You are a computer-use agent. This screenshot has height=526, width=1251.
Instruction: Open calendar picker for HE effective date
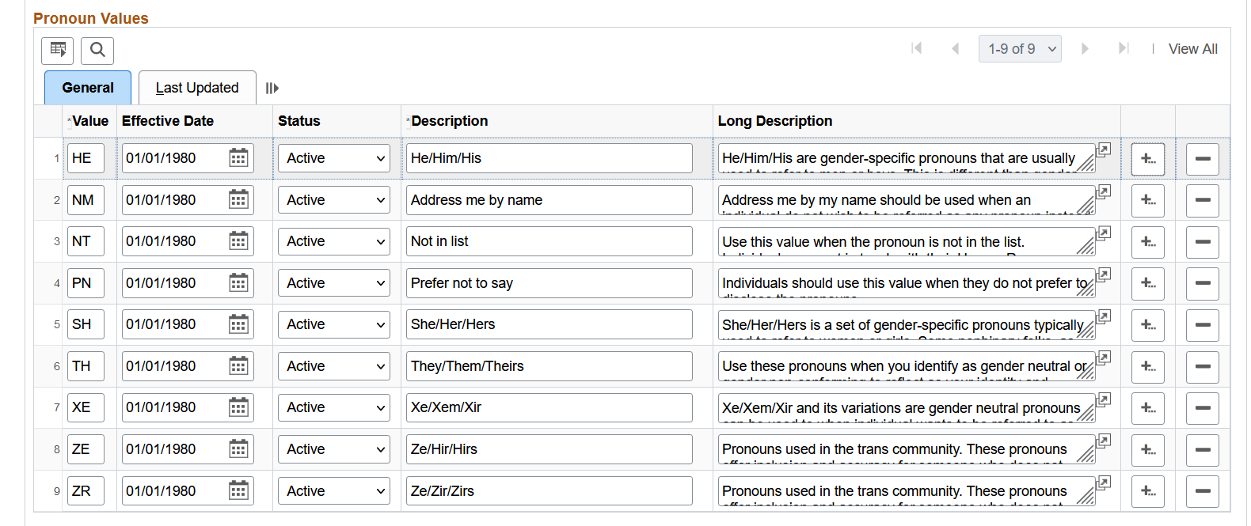pos(238,158)
